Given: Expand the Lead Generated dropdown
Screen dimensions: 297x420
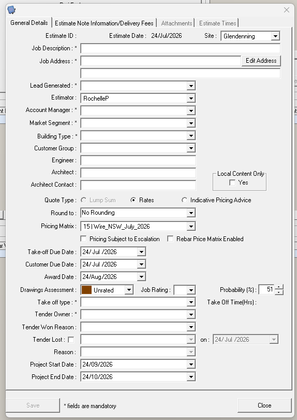Looking at the screenshot, I should tap(190, 86).
